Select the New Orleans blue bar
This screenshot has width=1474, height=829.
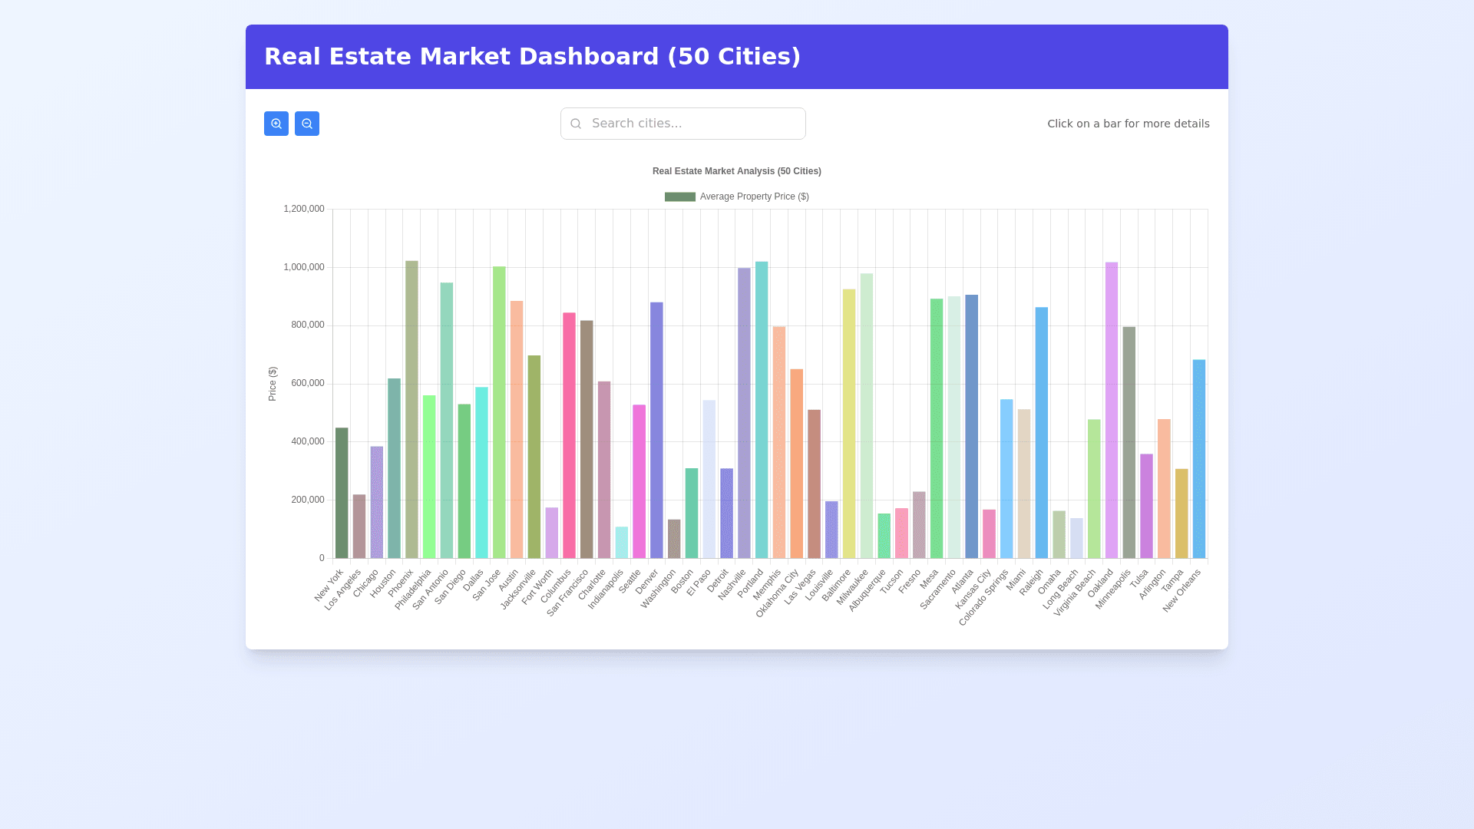pyautogui.click(x=1199, y=459)
